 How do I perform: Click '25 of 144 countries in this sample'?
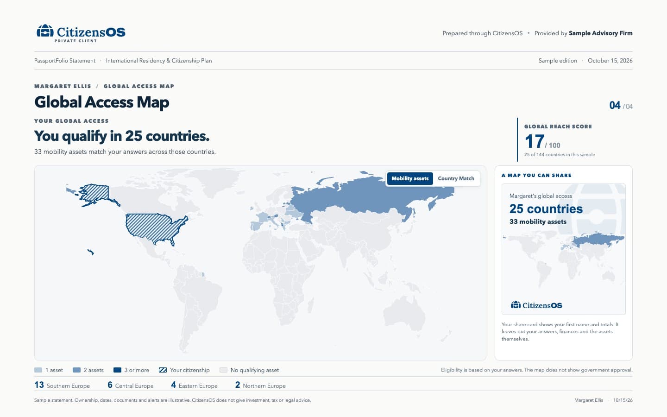click(x=560, y=155)
